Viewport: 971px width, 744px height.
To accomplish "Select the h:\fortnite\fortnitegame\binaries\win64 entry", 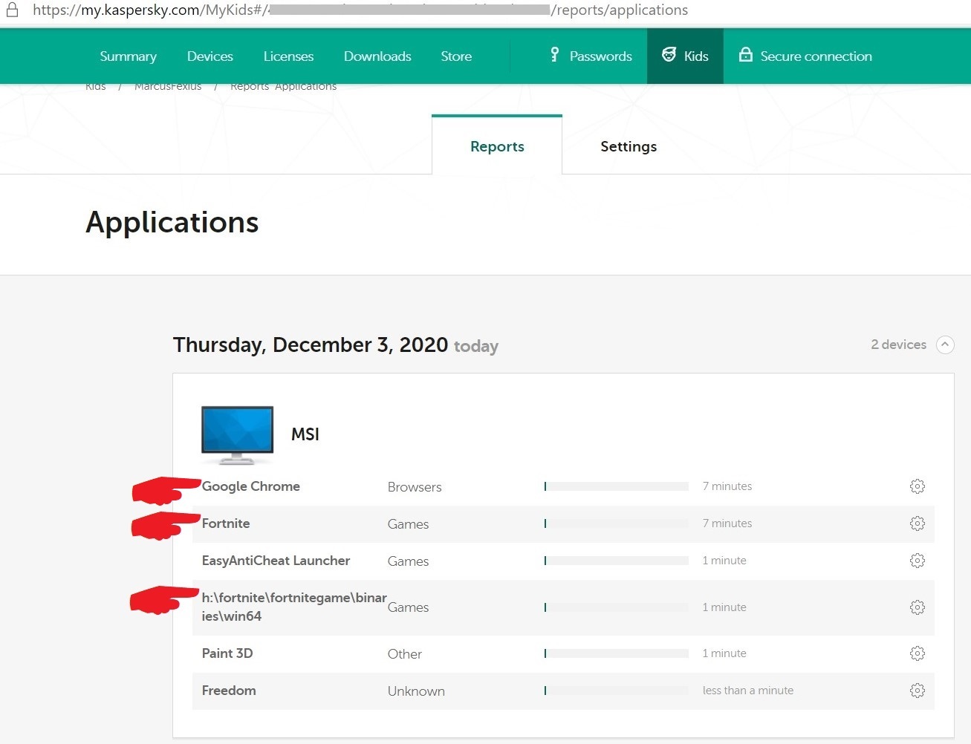I will [294, 607].
